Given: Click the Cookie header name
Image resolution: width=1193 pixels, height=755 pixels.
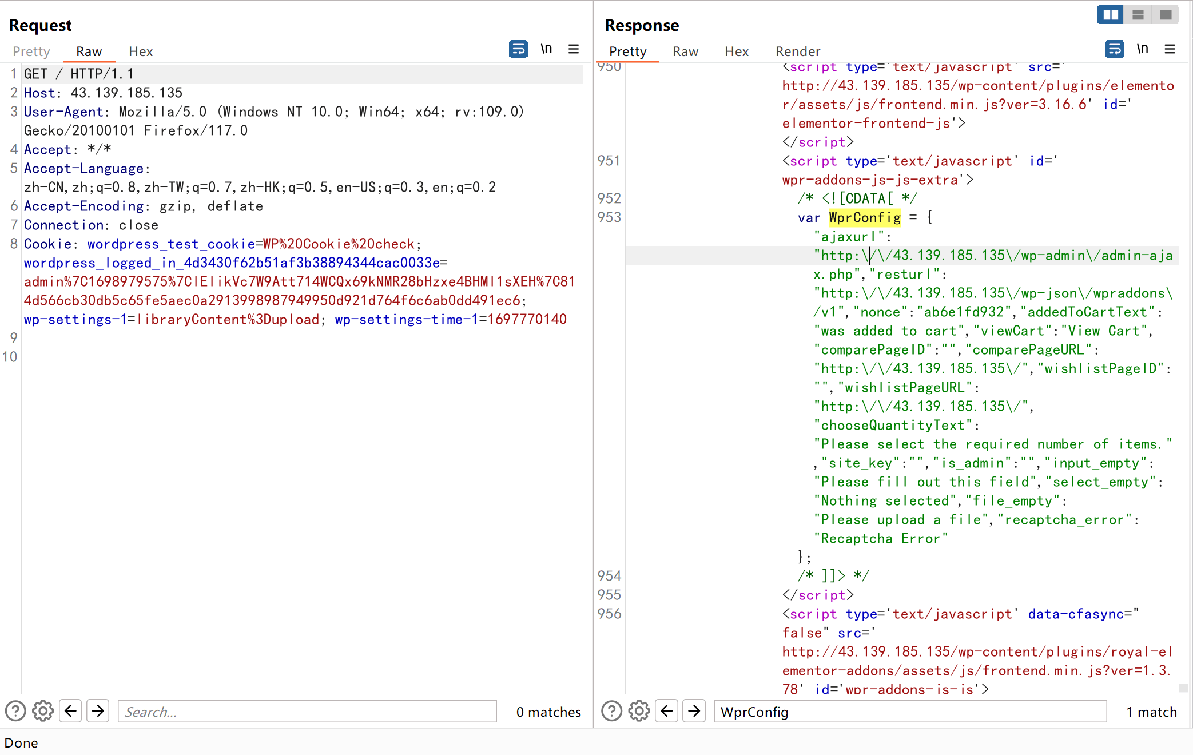Looking at the screenshot, I should click(x=47, y=244).
